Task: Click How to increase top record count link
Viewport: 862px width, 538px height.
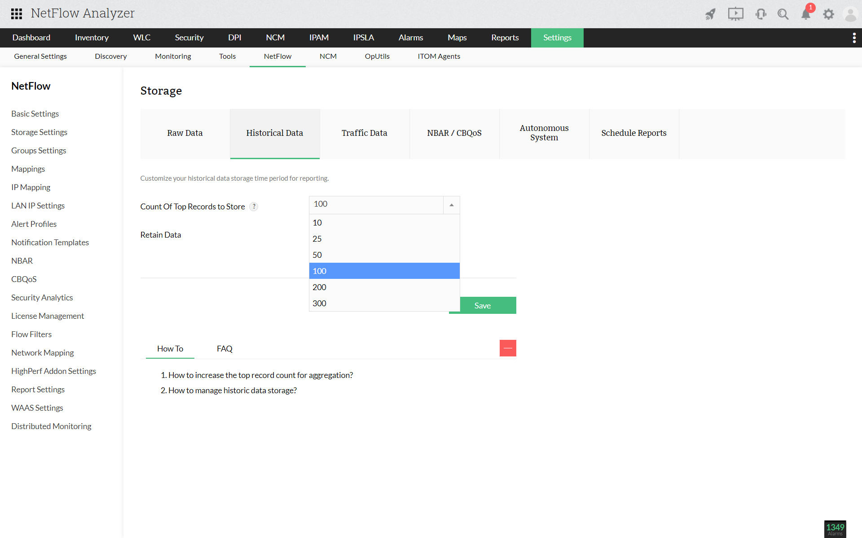Action: pyautogui.click(x=260, y=374)
